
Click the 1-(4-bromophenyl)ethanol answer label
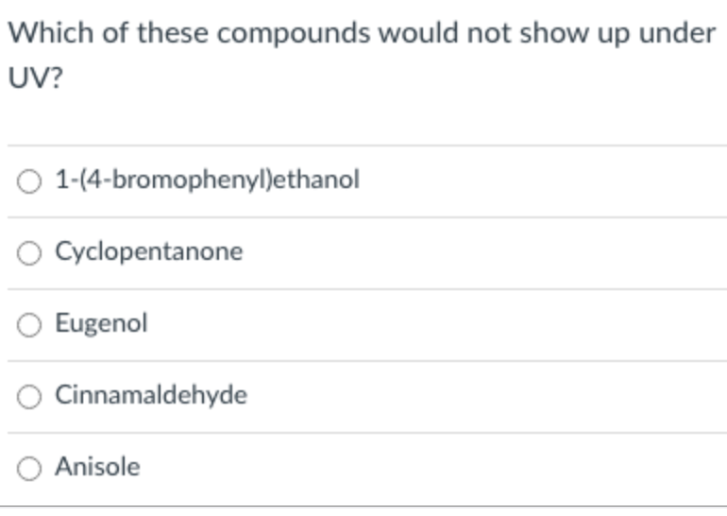click(x=208, y=180)
